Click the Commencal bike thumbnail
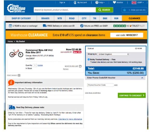The width and height of the screenshot is (152, 132). click(x=16, y=53)
